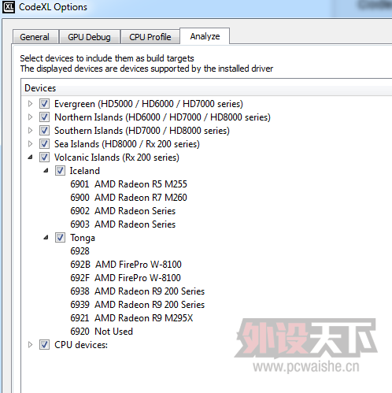The image size is (392, 393).
Task: Expand the CPU devices node arrow
Action: click(x=30, y=345)
